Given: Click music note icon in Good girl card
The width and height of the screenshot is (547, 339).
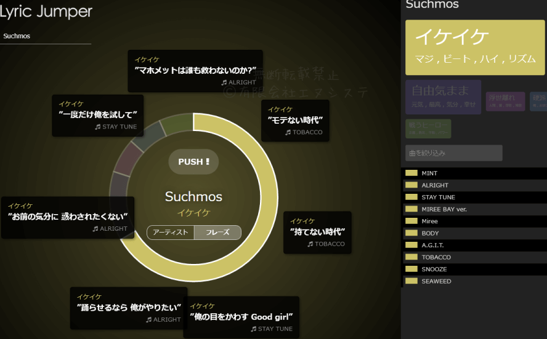Looking at the screenshot, I should (x=254, y=329).
